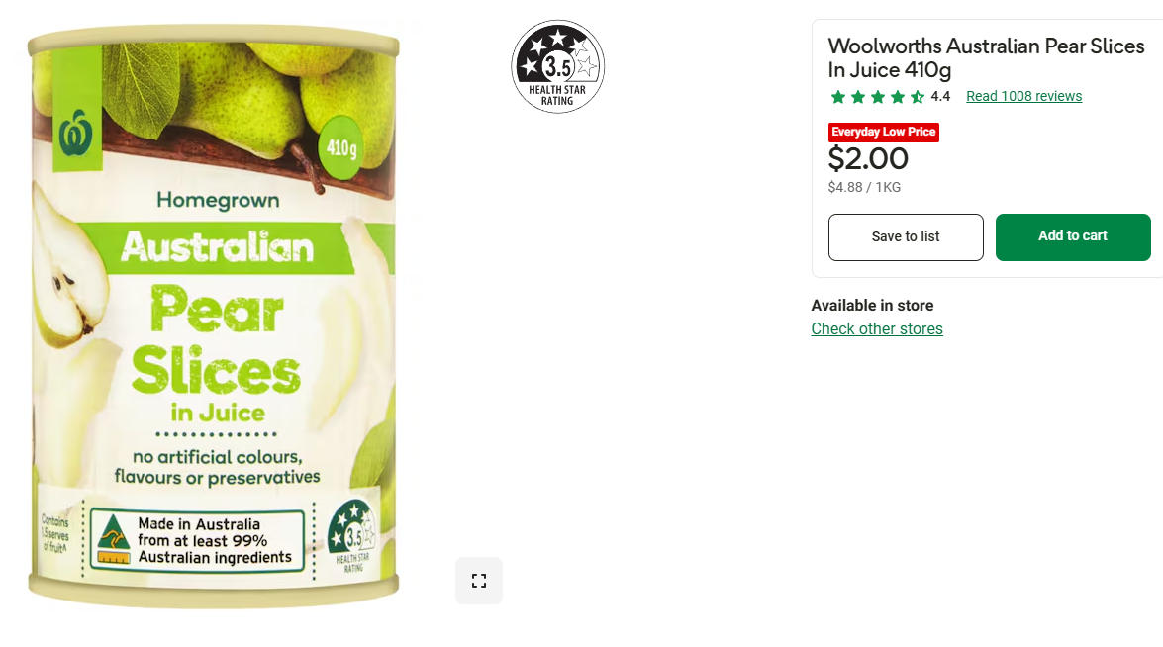Screen dimensions: 1163x647
Task: Click the Made in Australia kangaroo logo
Action: [114, 539]
